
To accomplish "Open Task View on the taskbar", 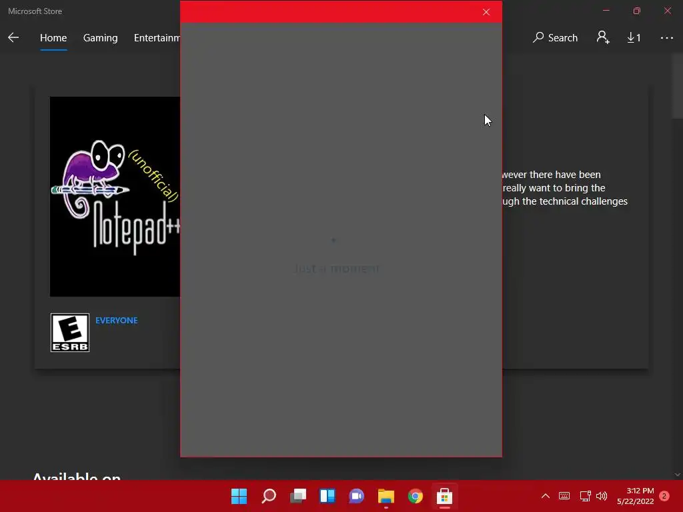I will click(298, 496).
